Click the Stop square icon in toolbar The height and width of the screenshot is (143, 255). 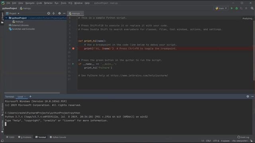[x=246, y=8]
